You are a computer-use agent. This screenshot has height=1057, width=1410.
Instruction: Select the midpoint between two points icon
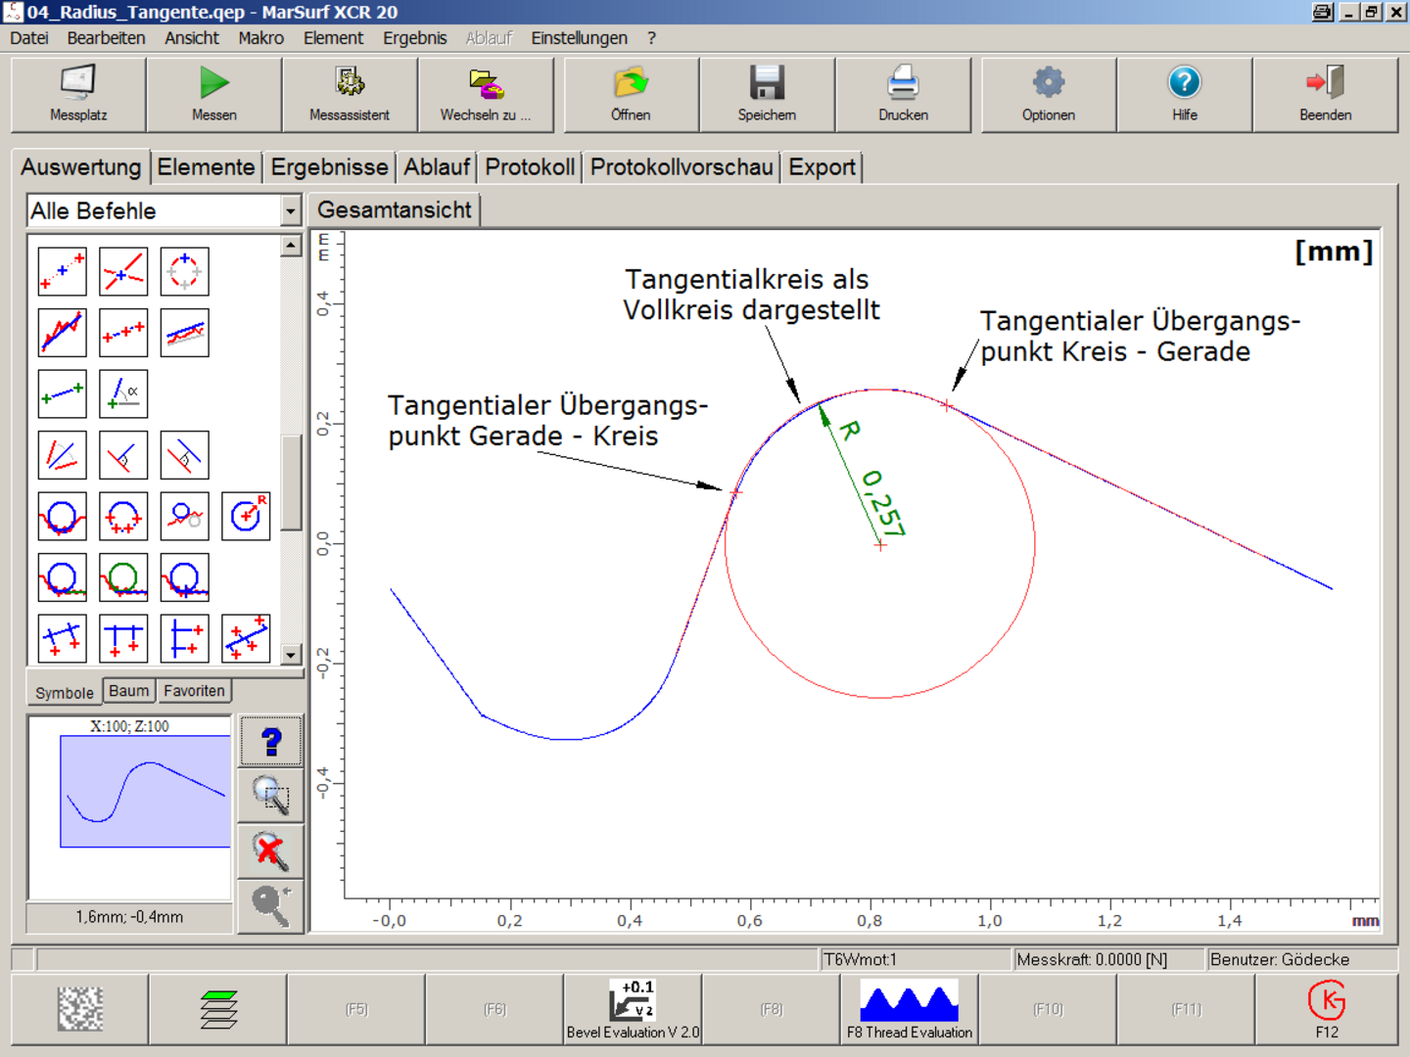63,272
